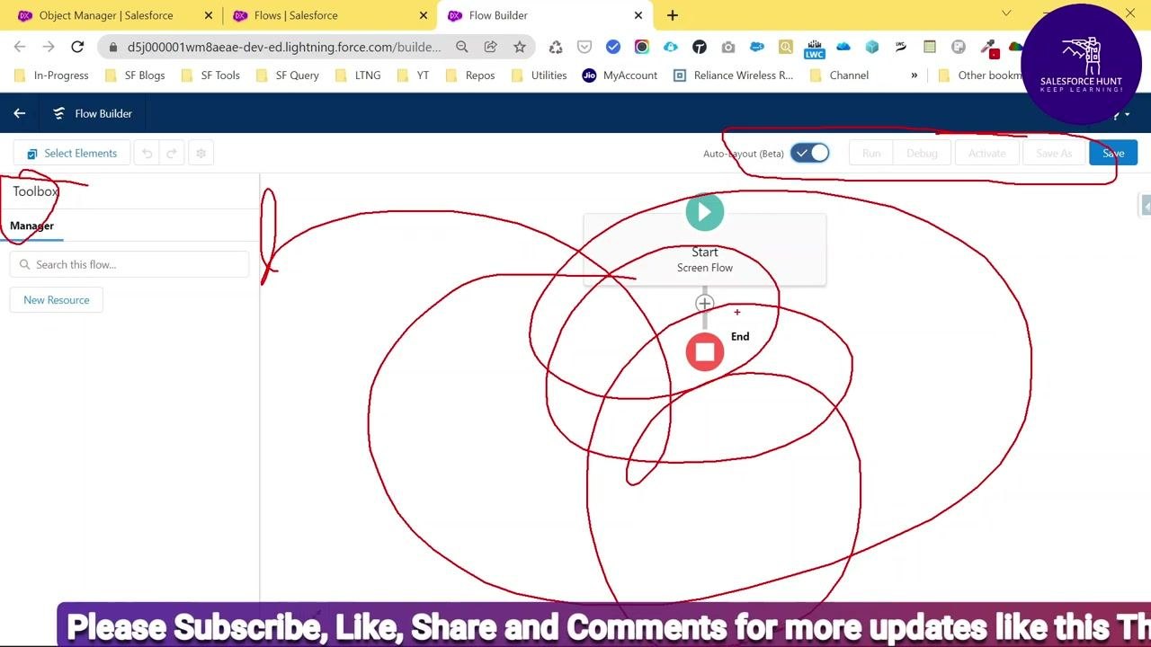Screen dimensions: 1151x647
Task: Switch to the Object Manager | Salesforce tab
Action: 106,15
